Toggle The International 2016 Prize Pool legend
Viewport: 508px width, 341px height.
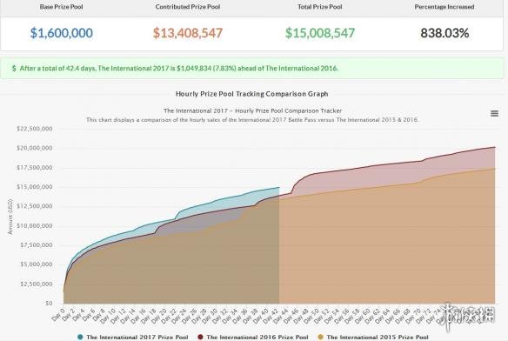(x=253, y=338)
